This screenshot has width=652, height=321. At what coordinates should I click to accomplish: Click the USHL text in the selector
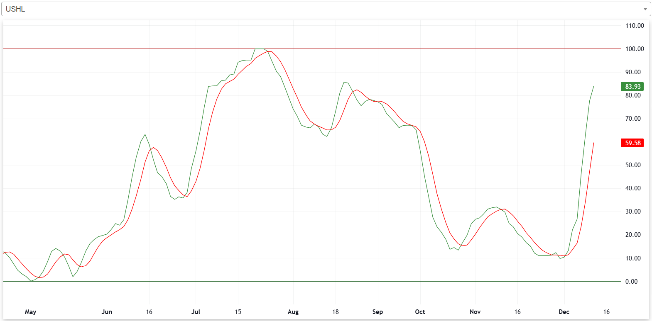pos(15,9)
